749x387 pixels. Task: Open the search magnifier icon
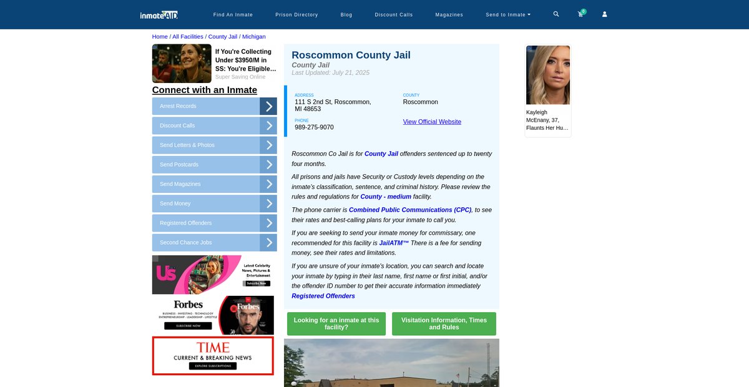pyautogui.click(x=556, y=14)
